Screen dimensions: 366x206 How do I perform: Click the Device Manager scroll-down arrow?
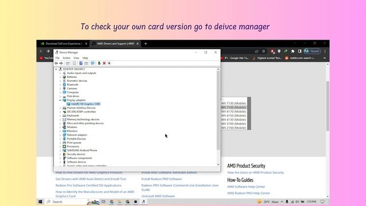tap(218, 164)
